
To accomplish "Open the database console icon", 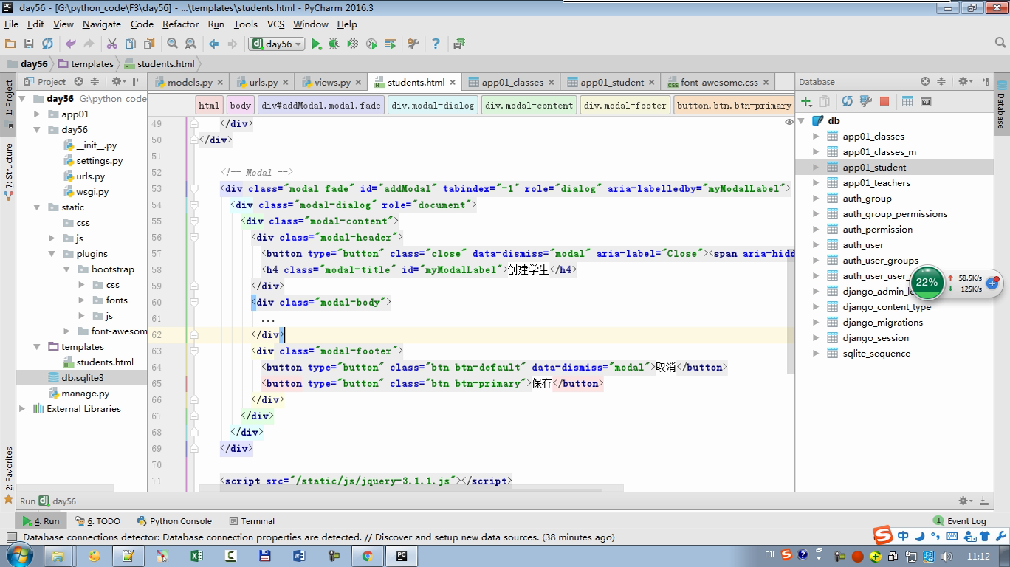I will pyautogui.click(x=926, y=101).
